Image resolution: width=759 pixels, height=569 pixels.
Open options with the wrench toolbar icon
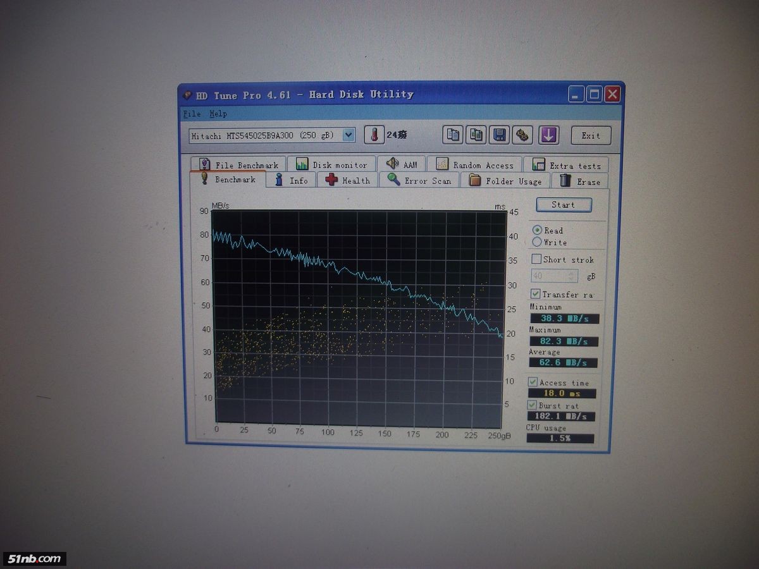pos(522,135)
